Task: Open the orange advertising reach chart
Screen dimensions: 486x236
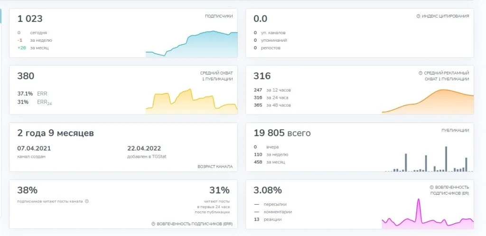Action: tap(428, 102)
